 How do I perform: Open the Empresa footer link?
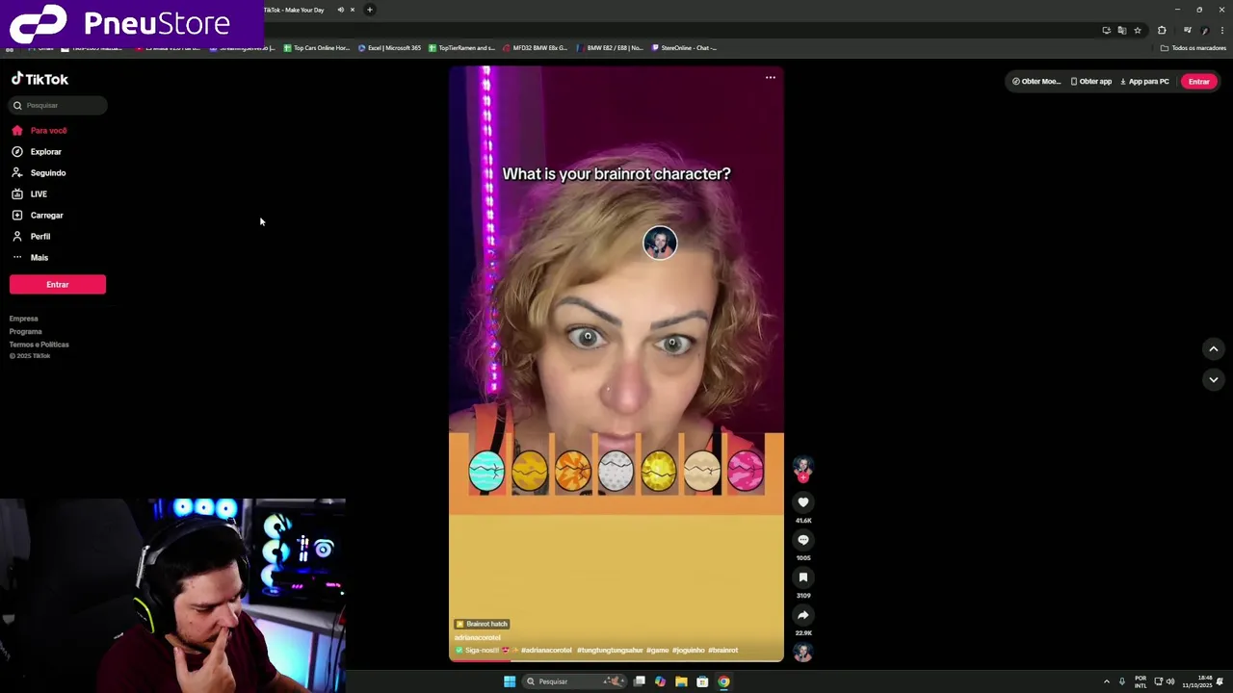(x=24, y=319)
